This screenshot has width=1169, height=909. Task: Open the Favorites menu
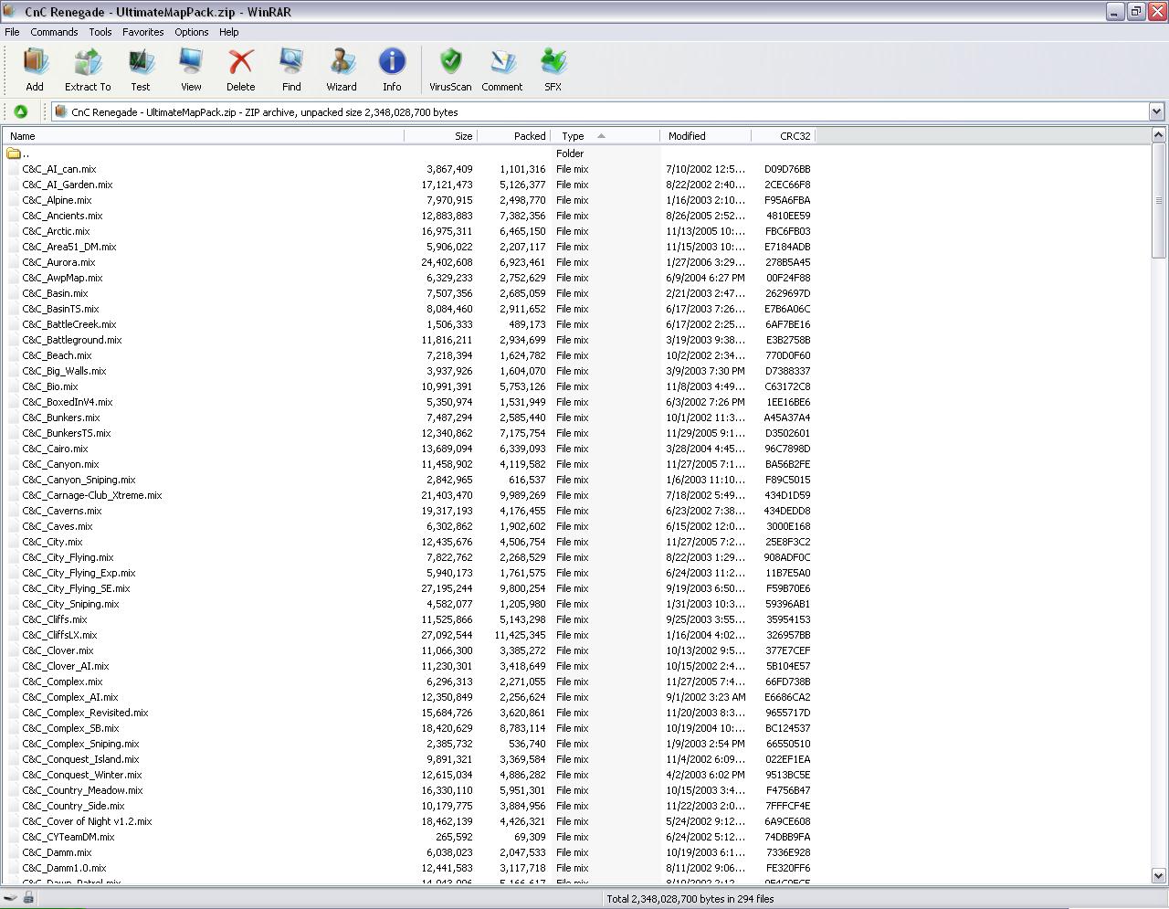point(142,32)
